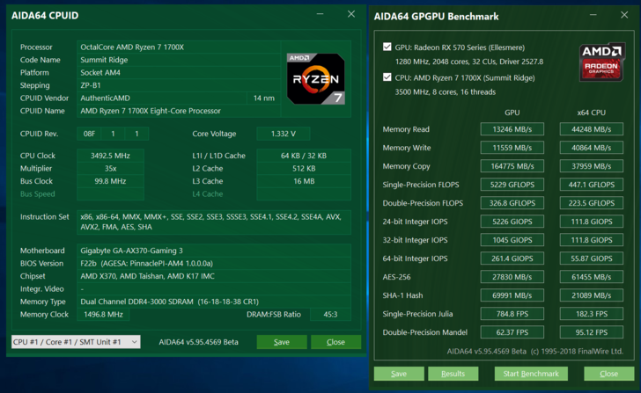Click the Platform value Socket AM4
641x393 pixels.
[x=179, y=72]
